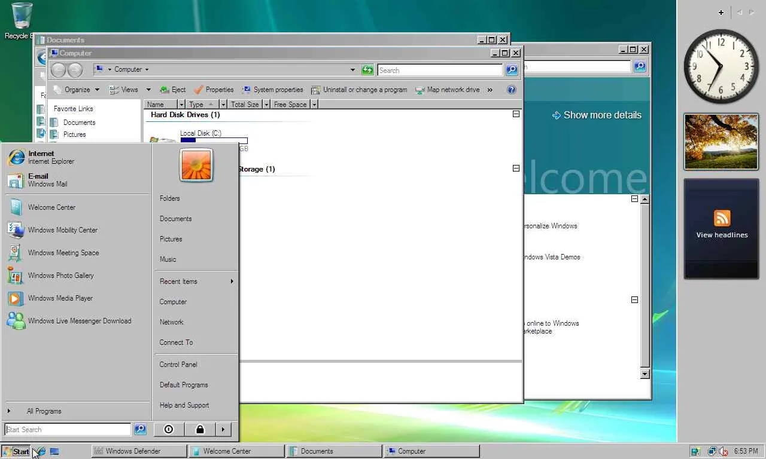Lock the computer with the padlock button
Screen dimensions: 766x459
(x=200, y=429)
